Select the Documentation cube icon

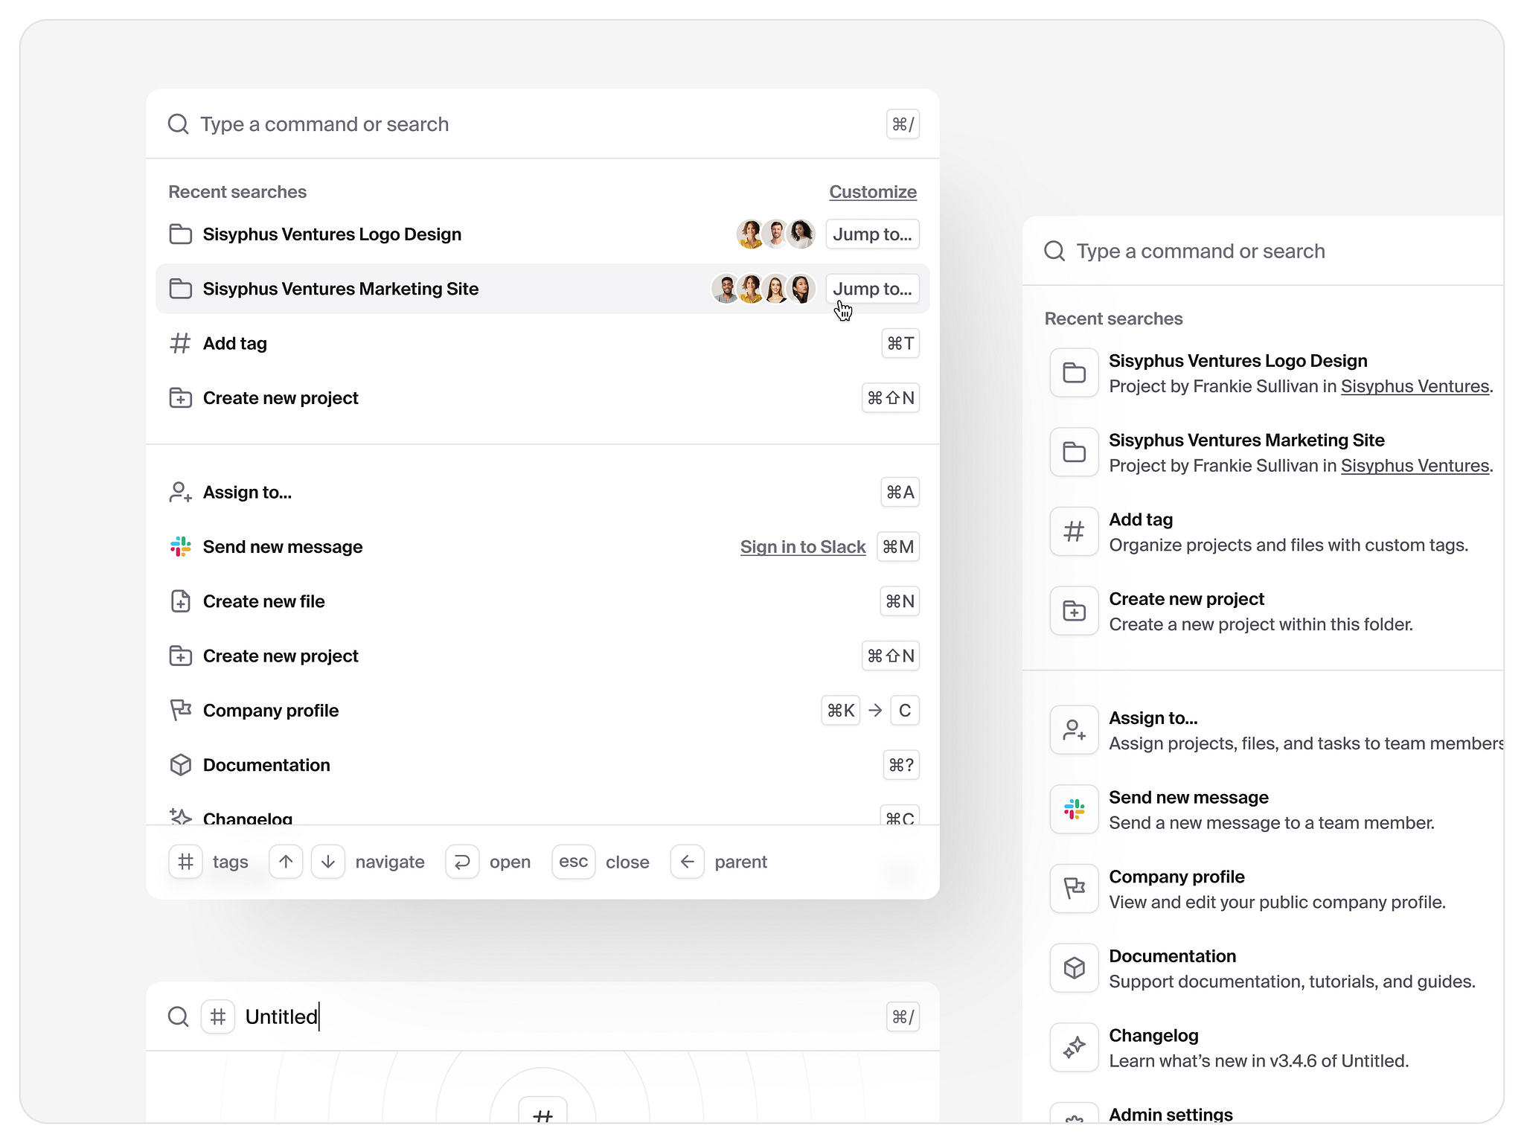(x=180, y=765)
